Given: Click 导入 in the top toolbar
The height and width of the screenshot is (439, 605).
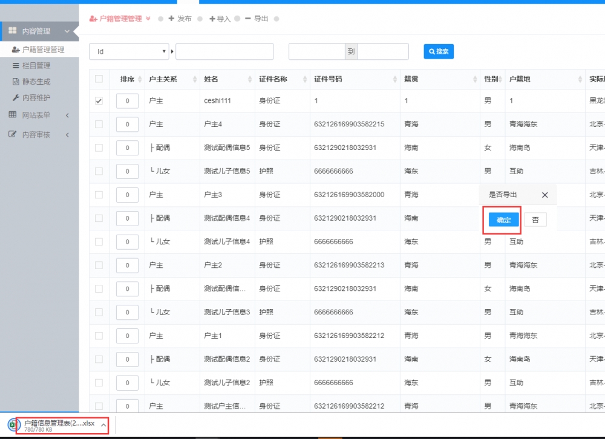Looking at the screenshot, I should coord(220,19).
